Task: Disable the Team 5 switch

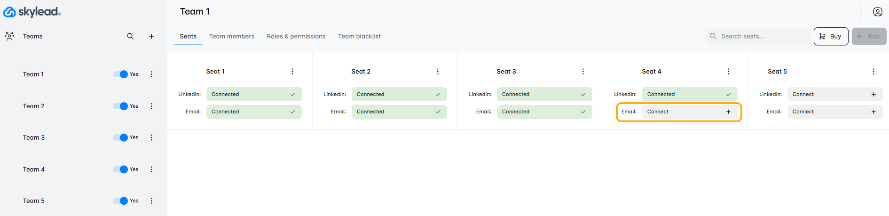Action: point(121,201)
